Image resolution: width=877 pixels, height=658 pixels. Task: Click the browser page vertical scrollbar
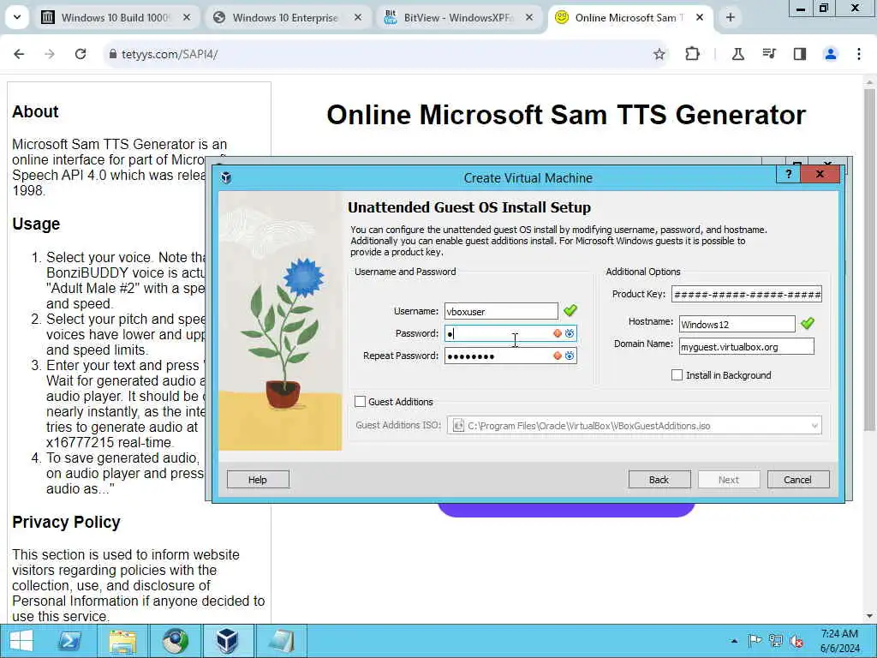869,259
